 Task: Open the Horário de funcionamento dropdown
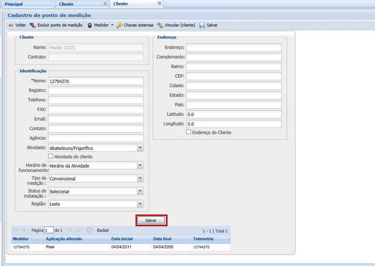click(x=140, y=166)
